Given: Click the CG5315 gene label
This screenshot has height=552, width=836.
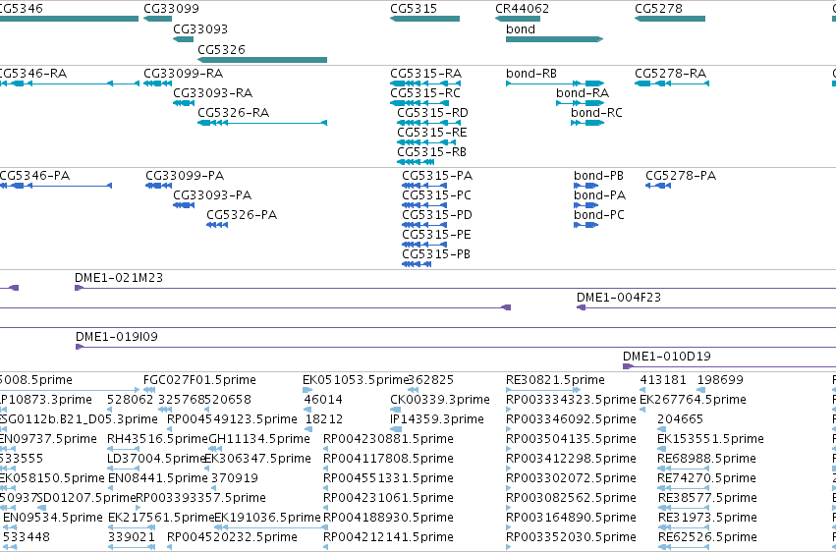Looking at the screenshot, I should (x=414, y=9).
